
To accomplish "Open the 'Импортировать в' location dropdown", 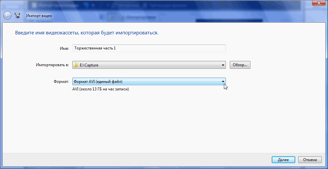I will pyautogui.click(x=149, y=65).
